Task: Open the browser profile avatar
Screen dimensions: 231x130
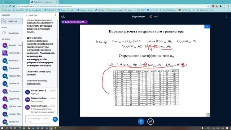Action: pos(225,6)
